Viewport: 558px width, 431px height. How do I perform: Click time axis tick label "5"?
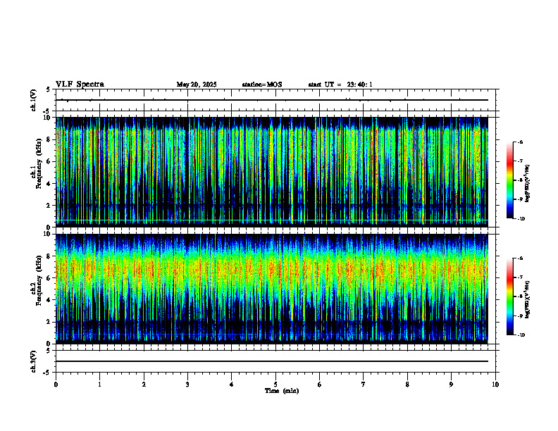click(x=275, y=385)
